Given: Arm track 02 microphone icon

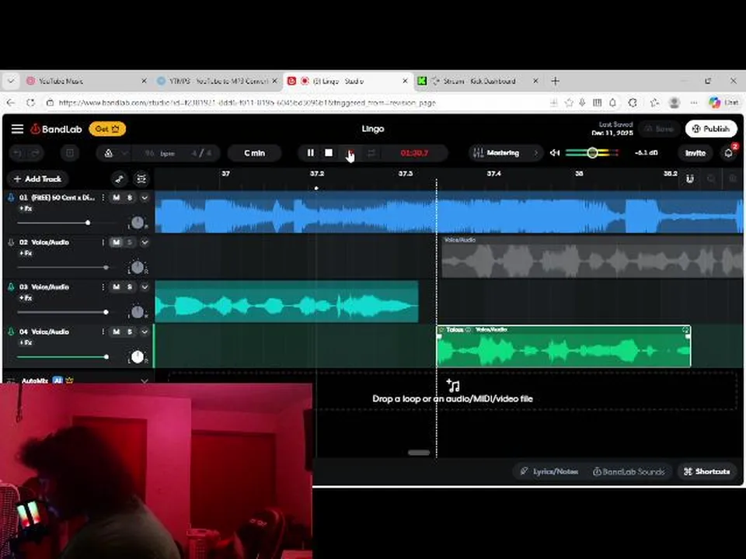Looking at the screenshot, I should [x=11, y=242].
